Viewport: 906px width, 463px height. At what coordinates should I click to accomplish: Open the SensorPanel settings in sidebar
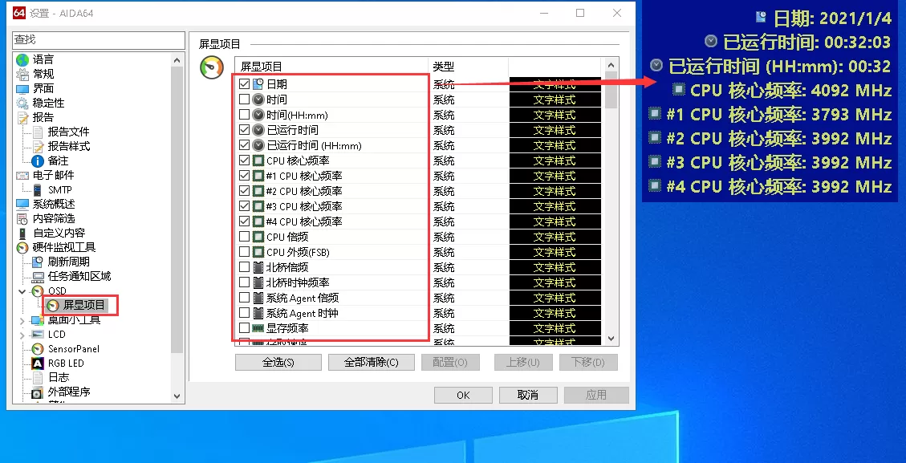coord(75,348)
